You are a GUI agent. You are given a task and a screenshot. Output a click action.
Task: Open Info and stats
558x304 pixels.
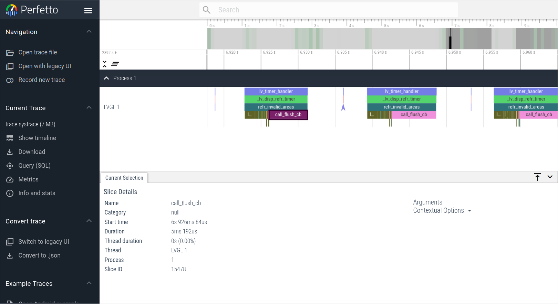click(37, 193)
